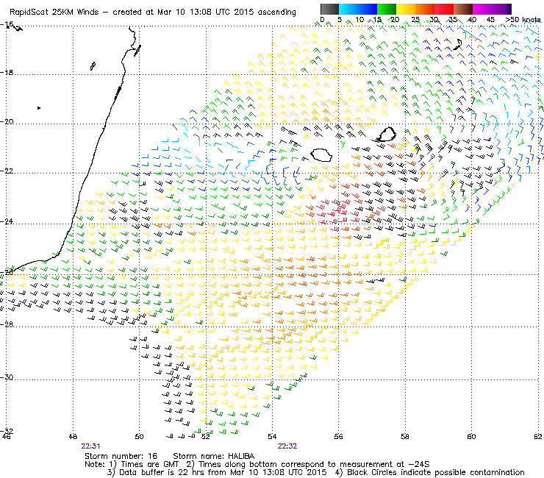Image resolution: width=544 pixels, height=478 pixels.
Task: Click the longitude axis label '62'
Action: coord(538,437)
